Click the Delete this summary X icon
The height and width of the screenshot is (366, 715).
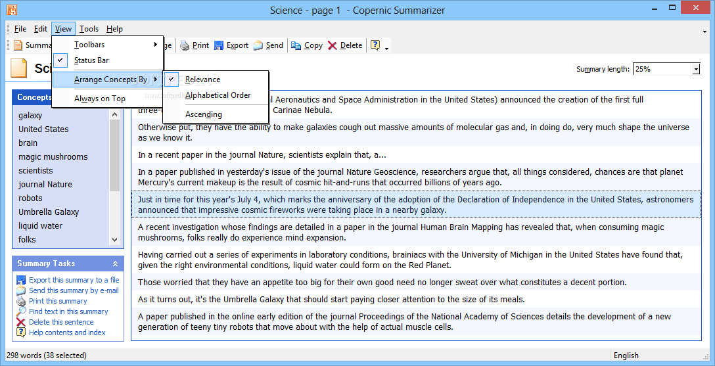[x=21, y=322]
